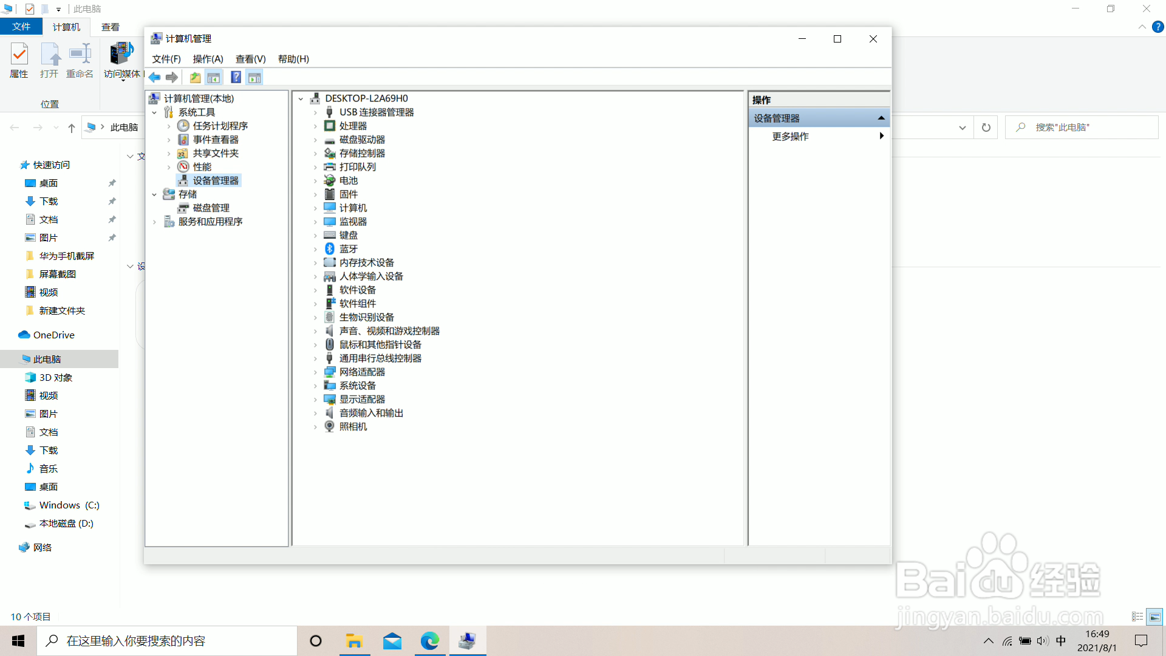Expand the 声音、视频和游戏控制器 category

click(315, 331)
